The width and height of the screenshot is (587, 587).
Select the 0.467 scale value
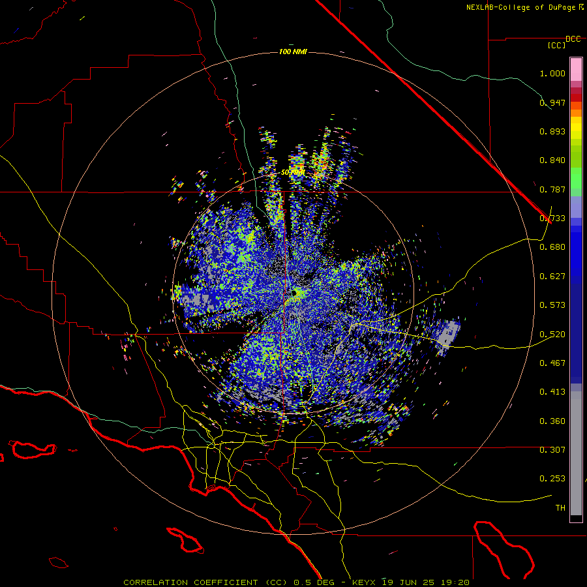click(x=552, y=363)
